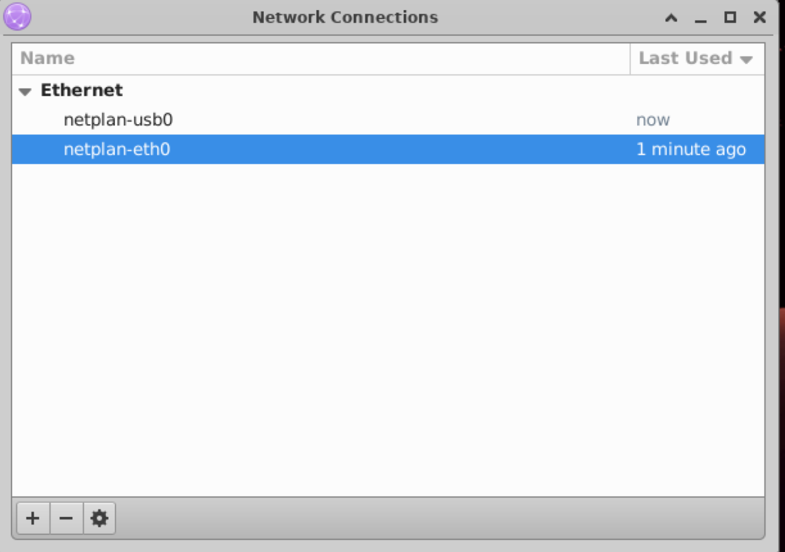The width and height of the screenshot is (785, 552).
Task: Click the '1 minute ago' cell
Action: [691, 149]
